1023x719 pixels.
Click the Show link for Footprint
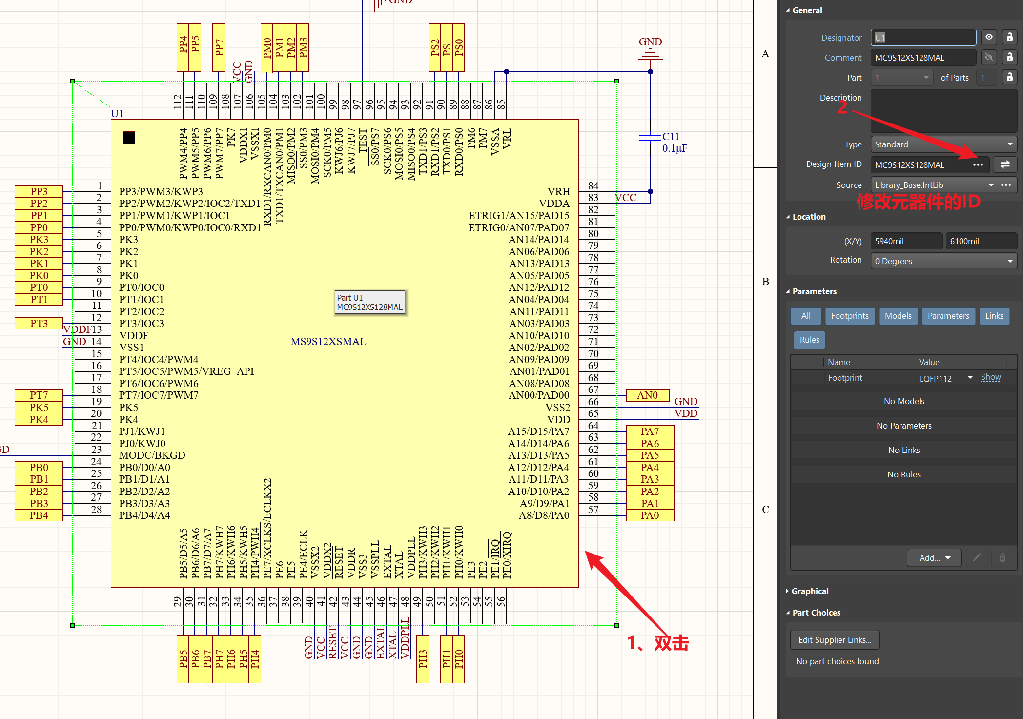click(990, 377)
